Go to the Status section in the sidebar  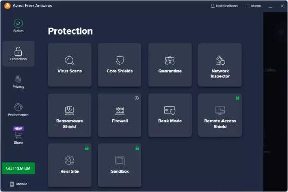18,26
